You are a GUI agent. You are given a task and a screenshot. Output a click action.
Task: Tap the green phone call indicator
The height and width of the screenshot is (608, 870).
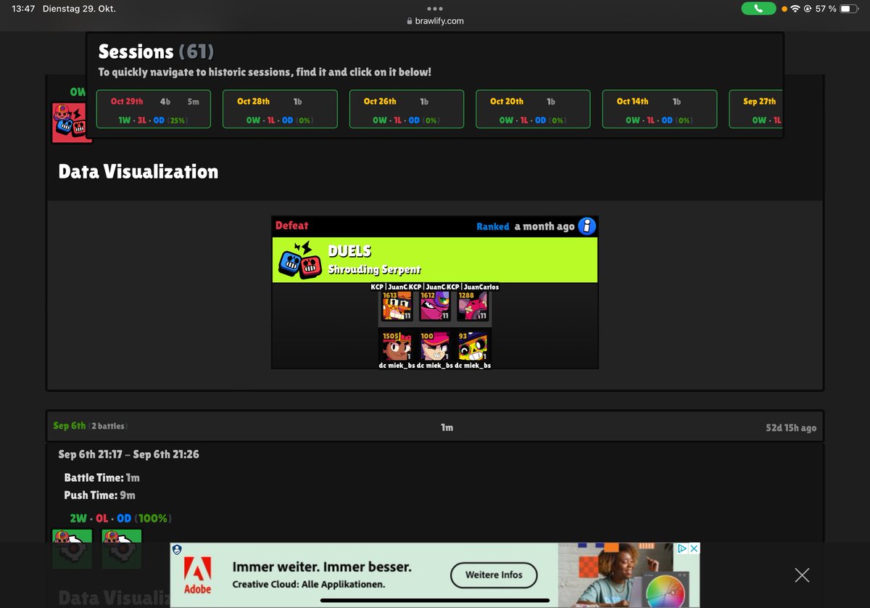758,9
